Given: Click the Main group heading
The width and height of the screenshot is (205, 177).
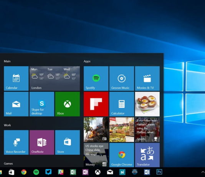Looking at the screenshot, I should click(7, 61).
